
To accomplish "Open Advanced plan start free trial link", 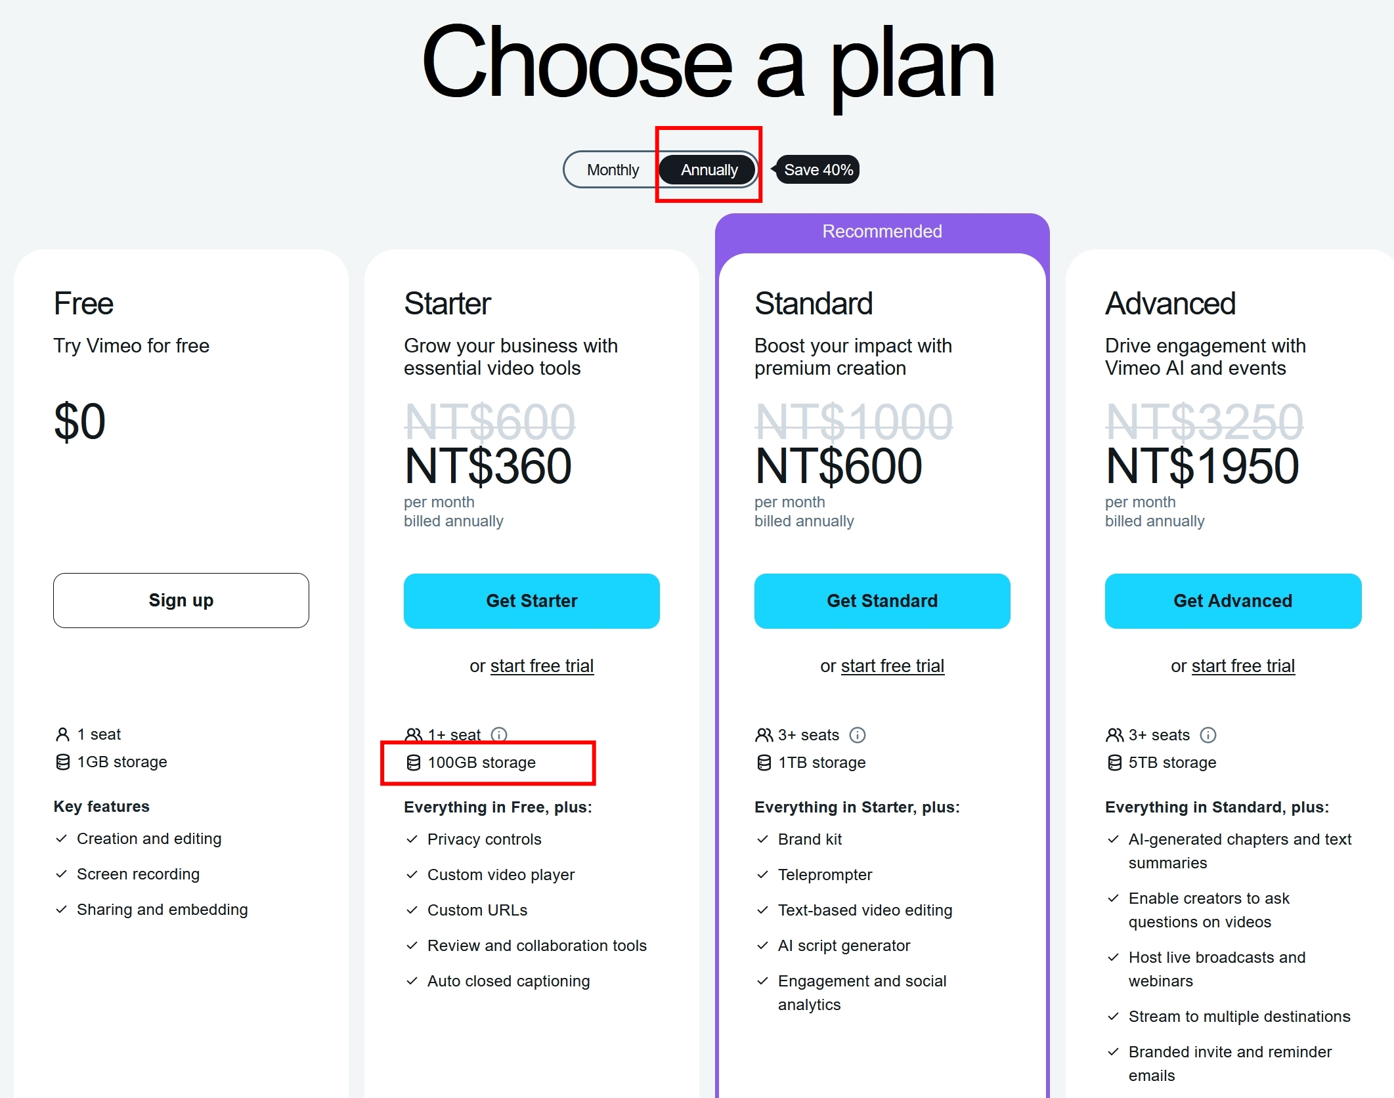I will pos(1243,666).
